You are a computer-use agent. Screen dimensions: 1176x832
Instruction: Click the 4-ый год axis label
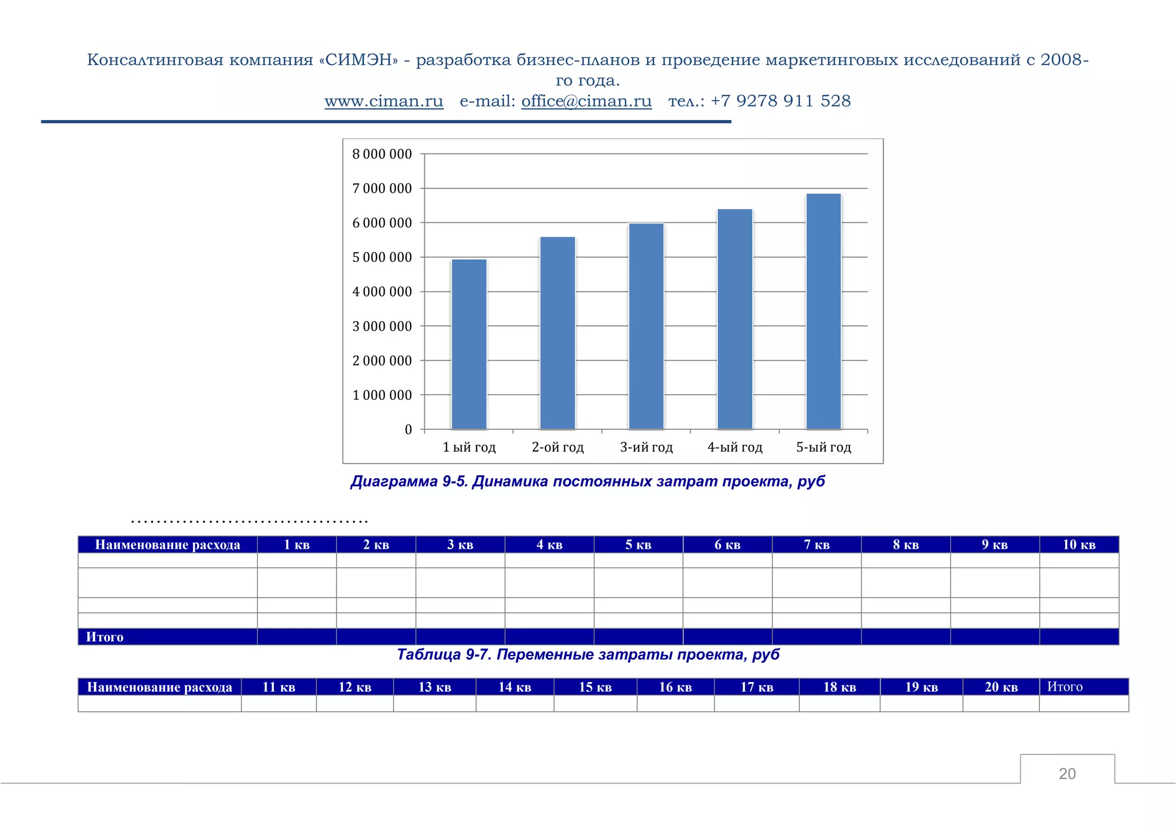click(x=735, y=447)
